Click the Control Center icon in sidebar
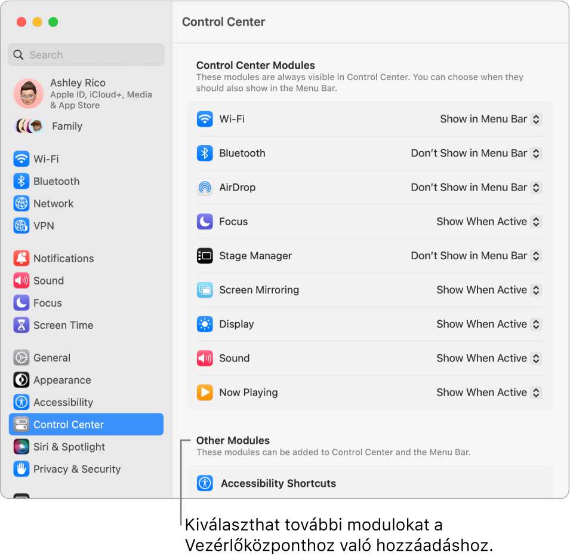Screen dimensions: 570x558 point(21,424)
